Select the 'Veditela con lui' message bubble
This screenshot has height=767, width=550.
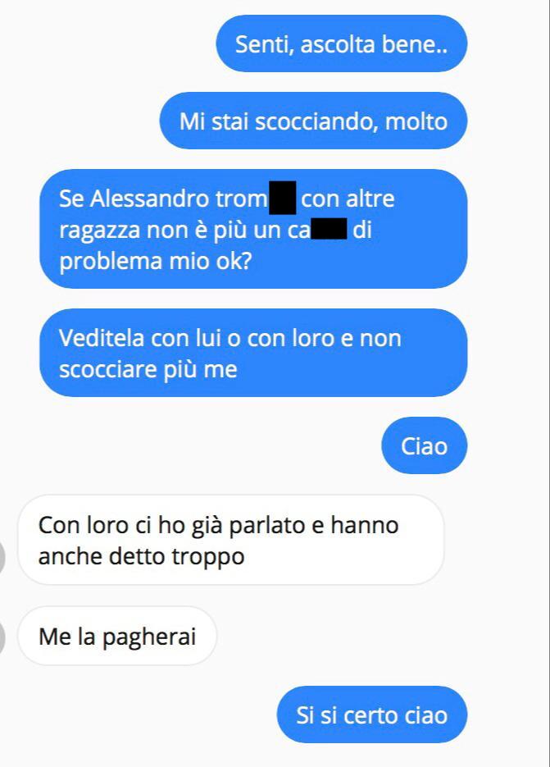coord(253,353)
